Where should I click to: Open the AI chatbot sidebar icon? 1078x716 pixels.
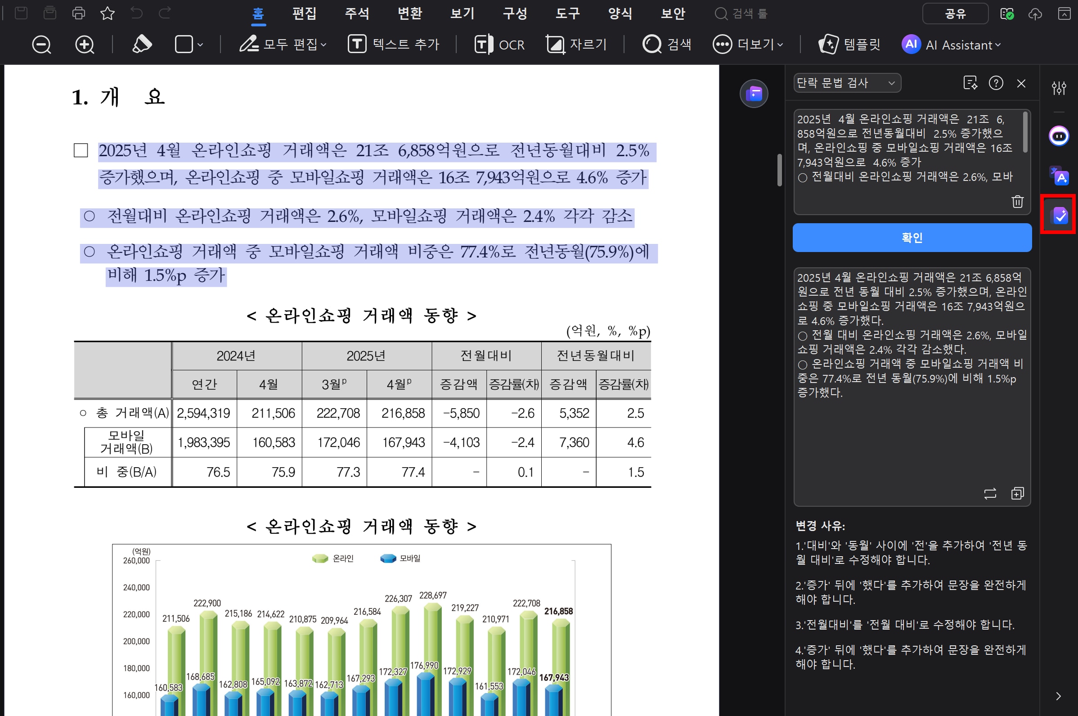[1059, 135]
